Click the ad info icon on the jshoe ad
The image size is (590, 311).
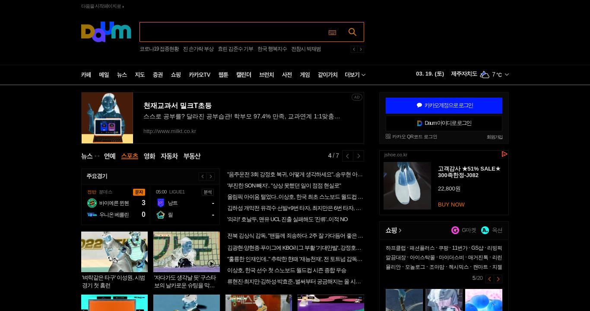click(504, 154)
